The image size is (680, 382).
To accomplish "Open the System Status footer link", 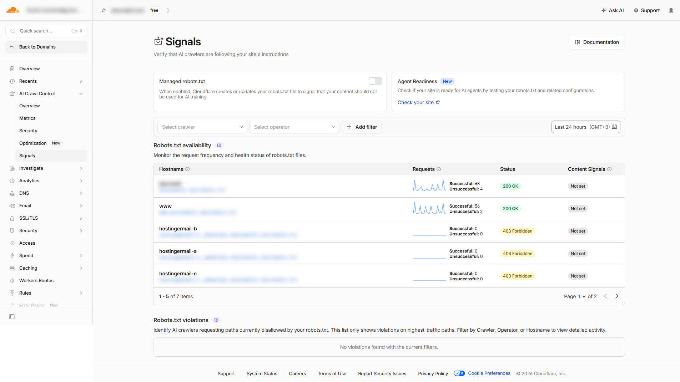I will point(262,374).
